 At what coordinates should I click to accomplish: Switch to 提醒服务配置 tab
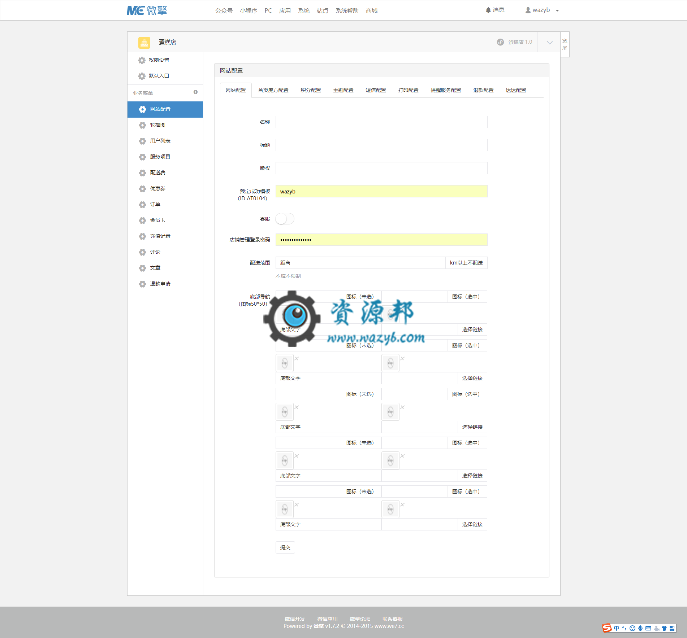point(446,90)
